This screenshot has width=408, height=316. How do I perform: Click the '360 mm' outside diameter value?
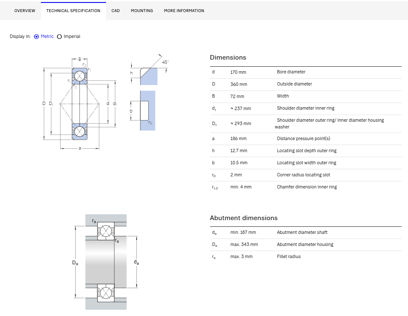(238, 84)
